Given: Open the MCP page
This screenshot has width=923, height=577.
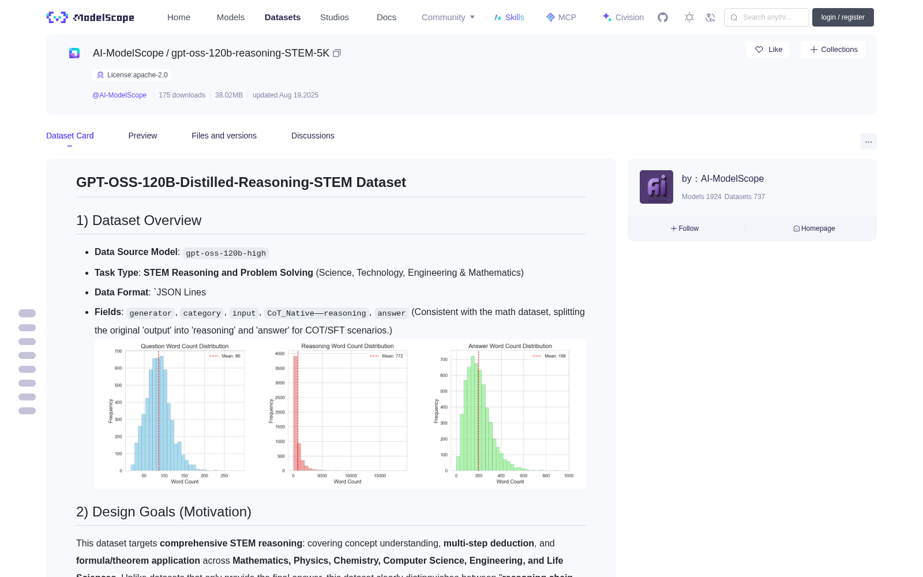Looking at the screenshot, I should 561,17.
